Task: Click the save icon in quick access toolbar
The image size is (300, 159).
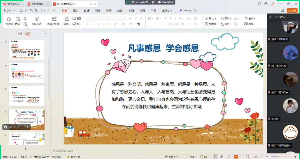Action: click(21, 11)
